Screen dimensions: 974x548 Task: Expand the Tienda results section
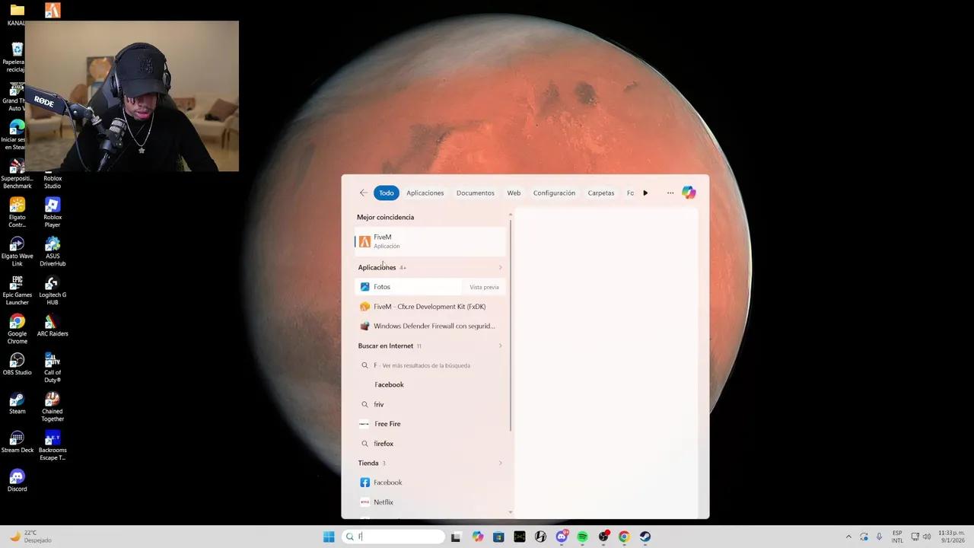point(500,463)
